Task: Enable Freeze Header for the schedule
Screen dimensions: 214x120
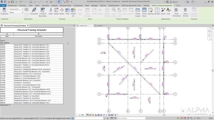Action: pos(138,12)
